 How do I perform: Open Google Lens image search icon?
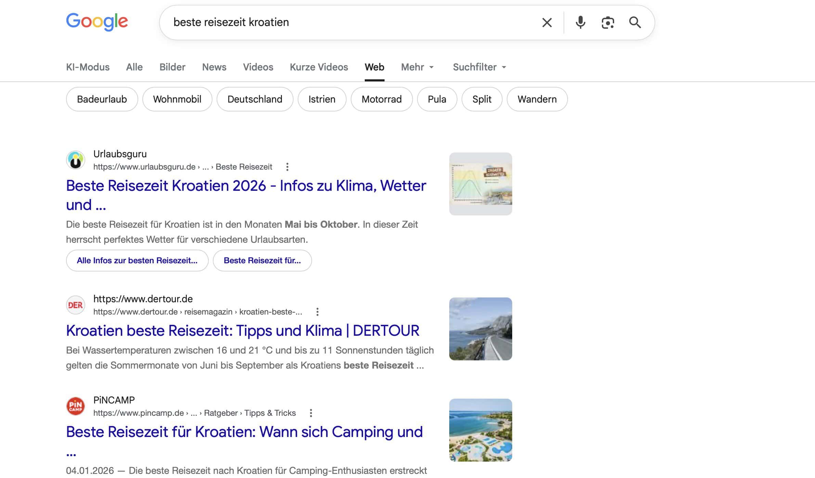point(608,23)
